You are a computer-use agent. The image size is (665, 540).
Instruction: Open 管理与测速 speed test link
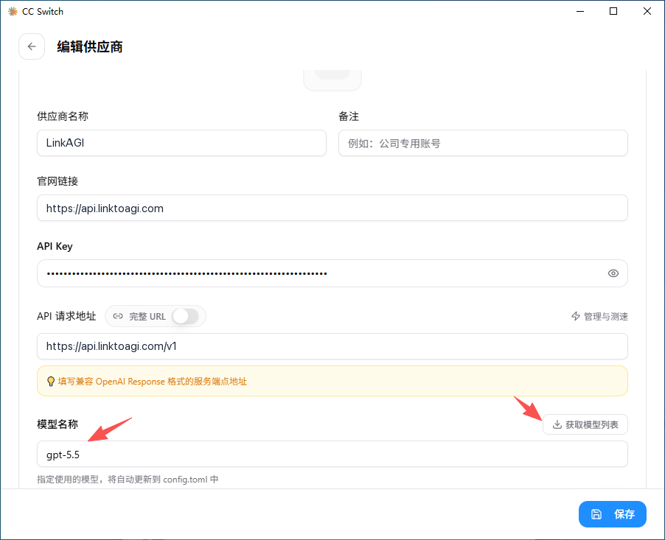[599, 316]
